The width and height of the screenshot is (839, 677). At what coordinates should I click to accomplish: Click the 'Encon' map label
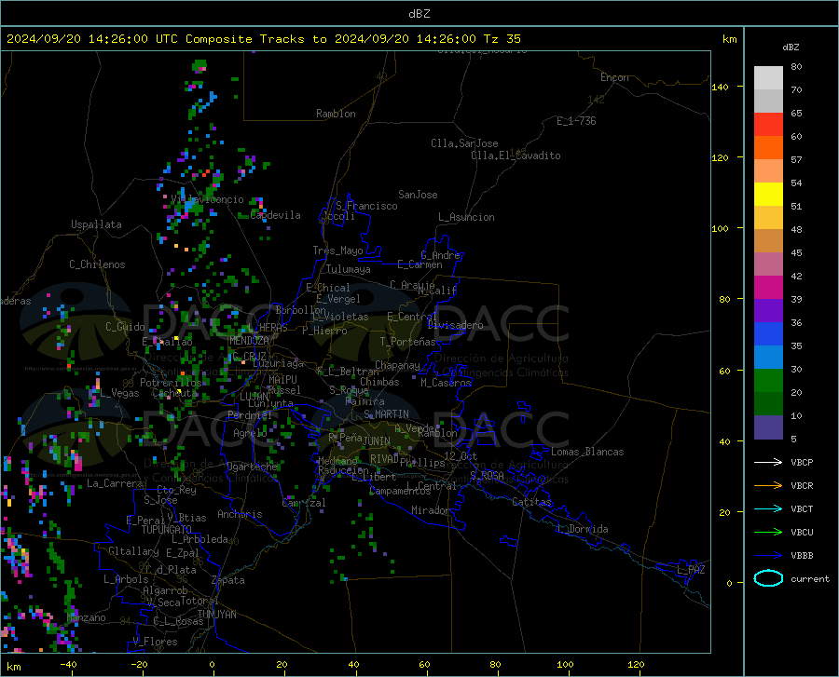(614, 77)
